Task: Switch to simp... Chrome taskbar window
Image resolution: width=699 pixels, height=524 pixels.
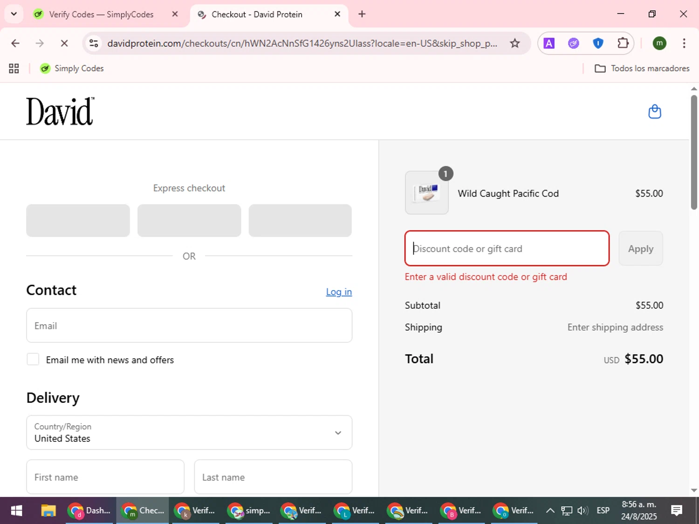Action: pyautogui.click(x=249, y=511)
